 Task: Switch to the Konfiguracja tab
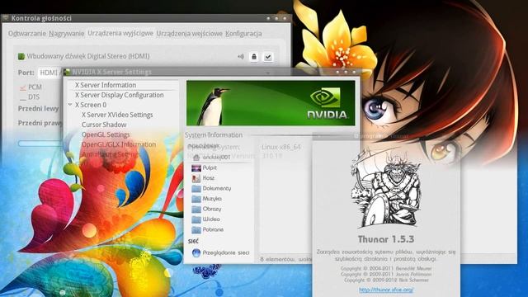click(243, 33)
